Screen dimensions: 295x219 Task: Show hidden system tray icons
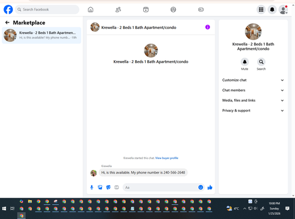pos(244,208)
